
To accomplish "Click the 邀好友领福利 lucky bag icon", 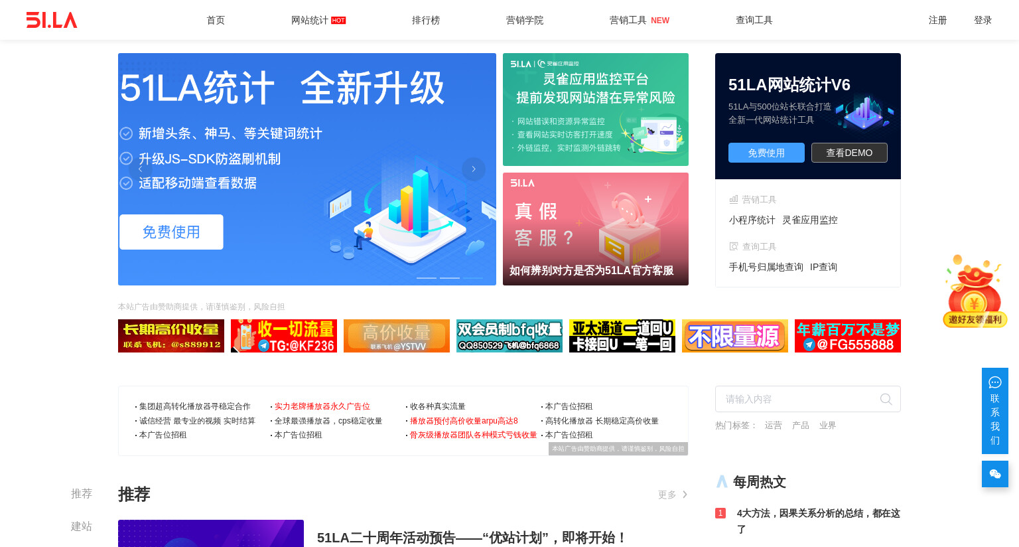I will point(975,291).
